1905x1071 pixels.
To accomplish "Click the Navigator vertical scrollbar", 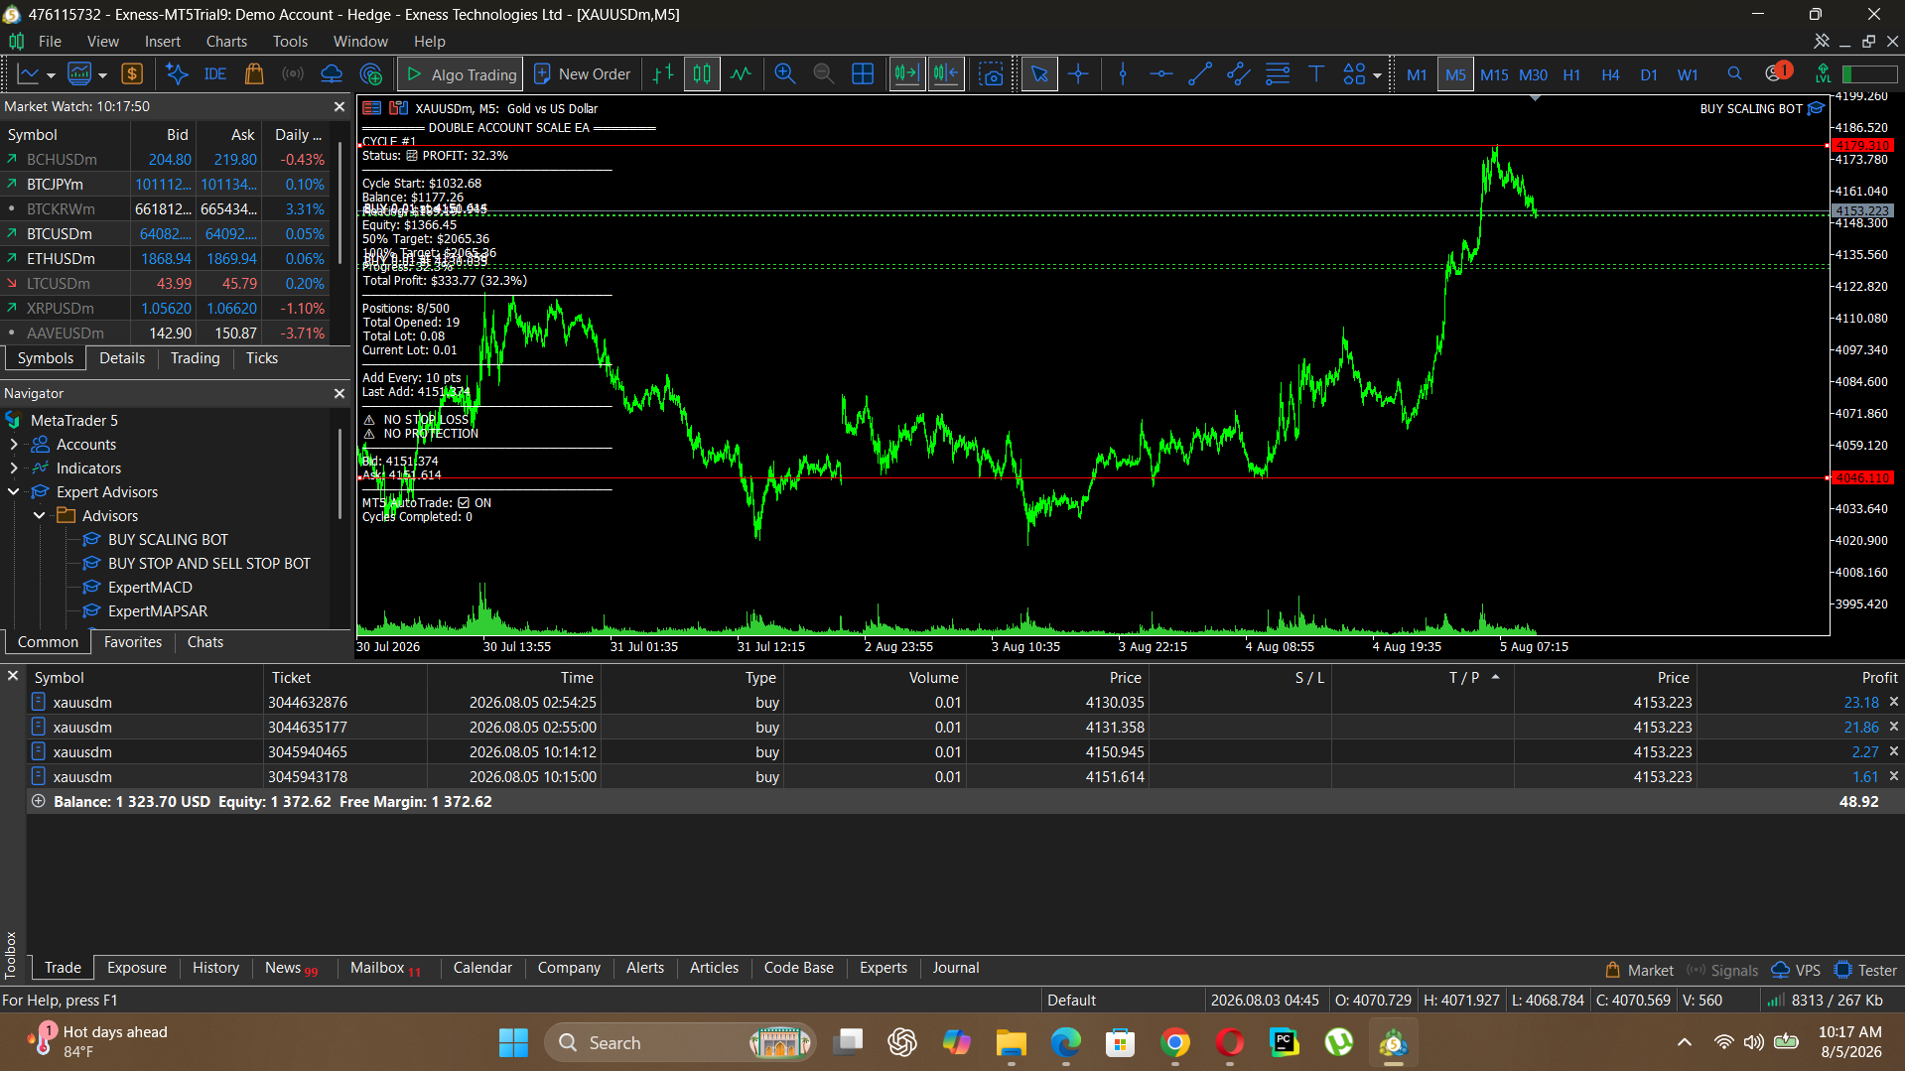I will click(340, 474).
